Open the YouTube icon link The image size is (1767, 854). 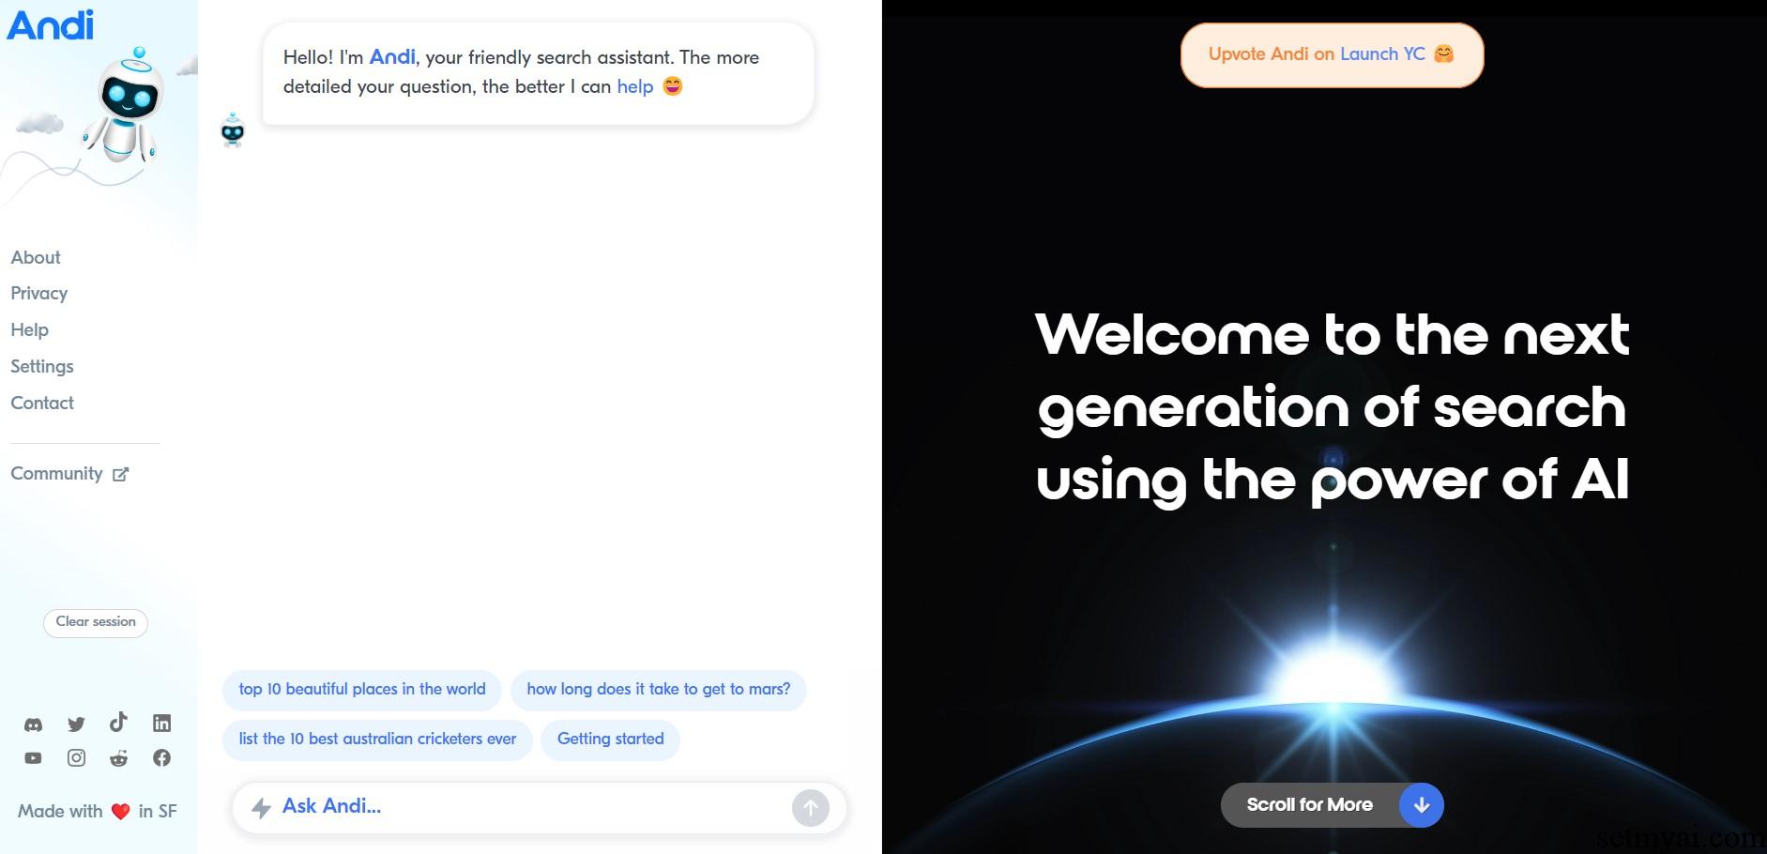coord(33,758)
